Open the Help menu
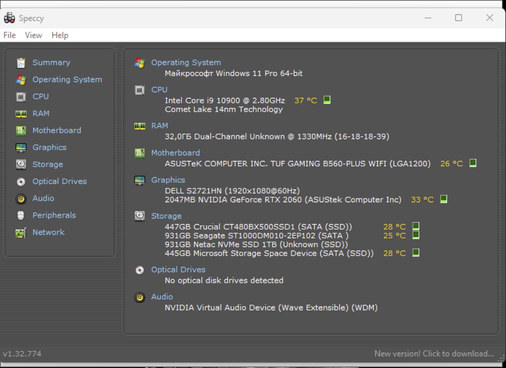Image resolution: width=506 pixels, height=368 pixels. point(60,35)
